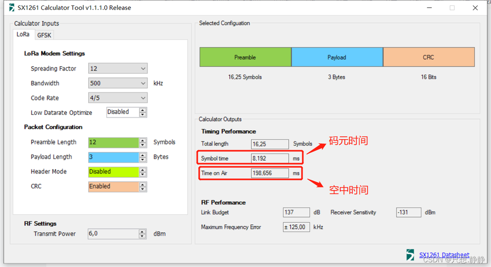Open the SX1261 Datasheet link
This screenshot has height=267, width=491.
444,255
